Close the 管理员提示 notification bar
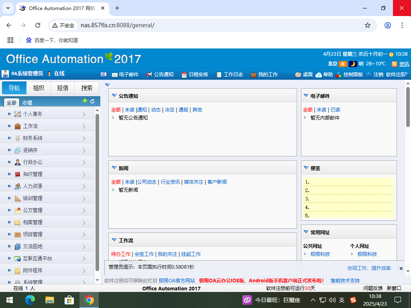 (401, 268)
